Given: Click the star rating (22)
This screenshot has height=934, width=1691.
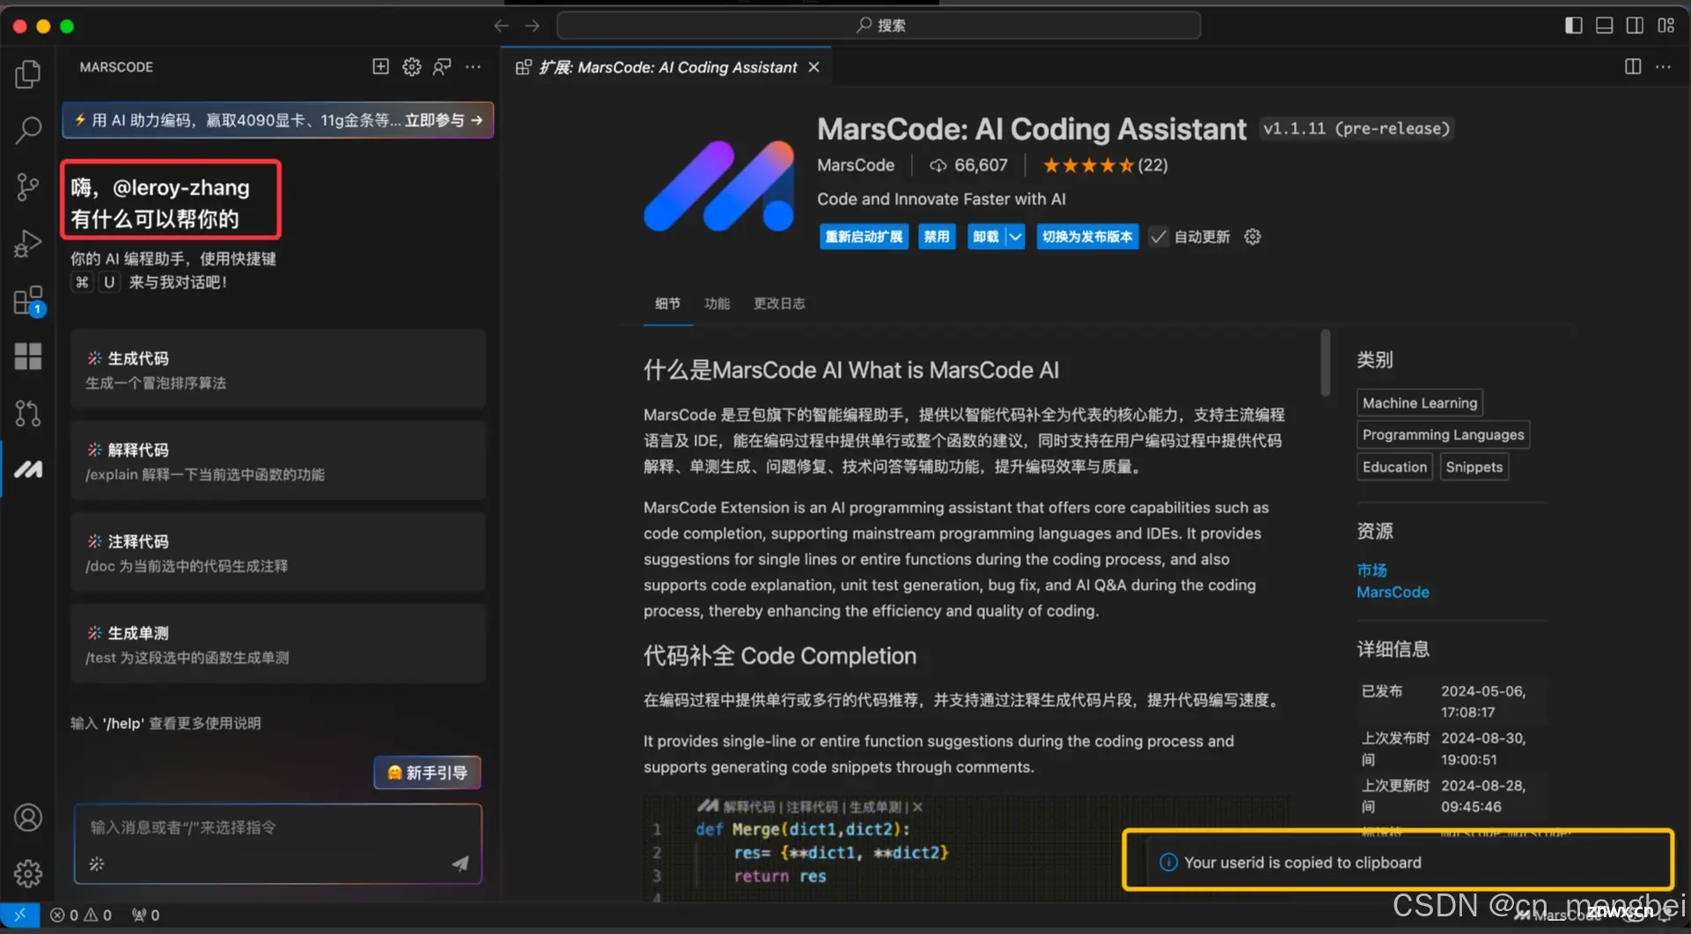Looking at the screenshot, I should pyautogui.click(x=1105, y=165).
